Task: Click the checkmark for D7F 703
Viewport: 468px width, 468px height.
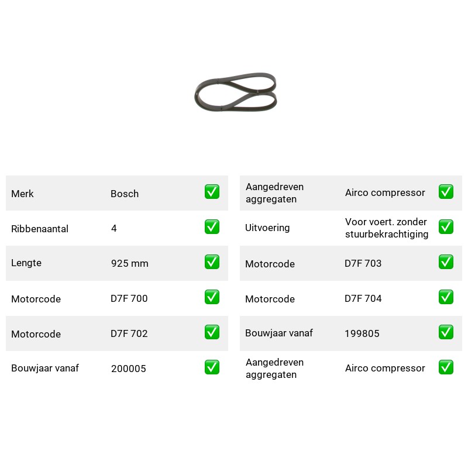Action: point(446,261)
